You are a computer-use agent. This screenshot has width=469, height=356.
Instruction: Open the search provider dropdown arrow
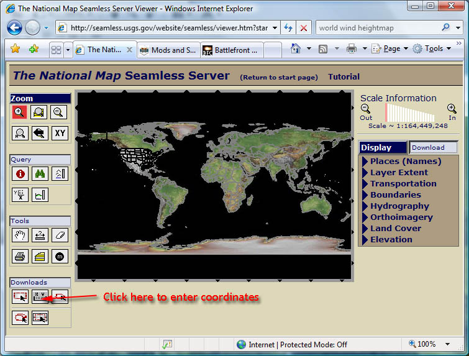tap(458, 28)
